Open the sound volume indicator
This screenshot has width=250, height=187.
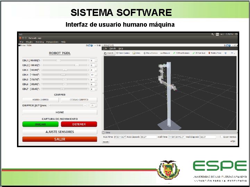pos(222,34)
